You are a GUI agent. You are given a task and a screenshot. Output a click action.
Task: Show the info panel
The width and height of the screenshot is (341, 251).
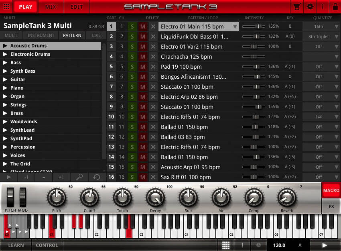coord(323,6)
